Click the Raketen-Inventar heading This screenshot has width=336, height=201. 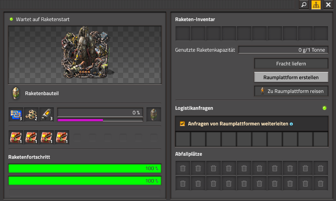(x=195, y=19)
